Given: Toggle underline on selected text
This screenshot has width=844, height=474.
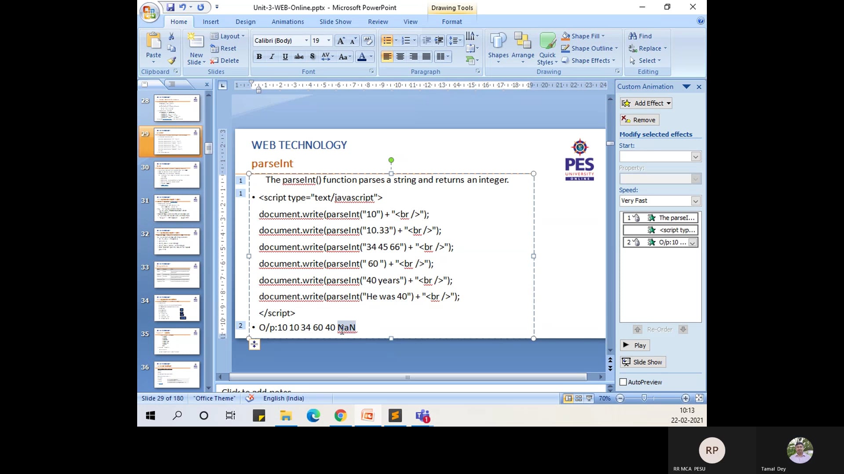Looking at the screenshot, I should click(x=285, y=57).
